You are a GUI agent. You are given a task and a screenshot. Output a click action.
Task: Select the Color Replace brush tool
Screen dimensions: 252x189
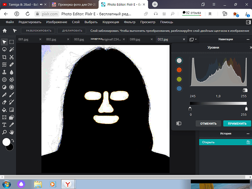(12, 102)
